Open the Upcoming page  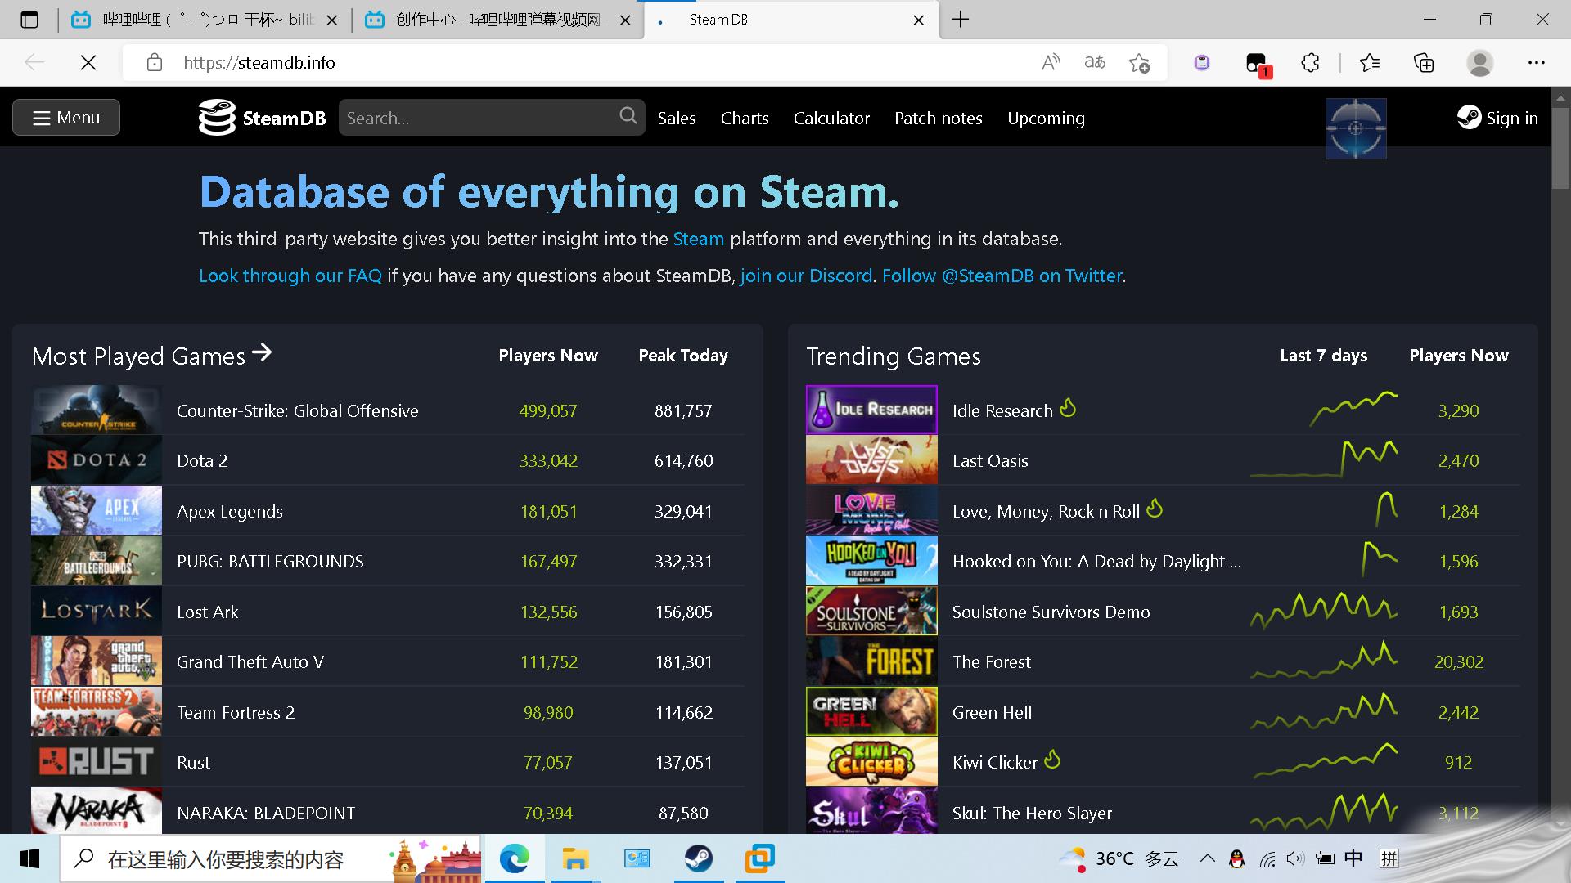[1046, 119]
